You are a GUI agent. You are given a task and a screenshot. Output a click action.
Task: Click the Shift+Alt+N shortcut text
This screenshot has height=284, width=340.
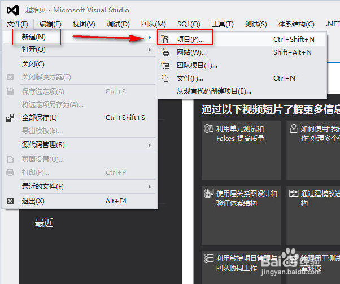click(293, 52)
